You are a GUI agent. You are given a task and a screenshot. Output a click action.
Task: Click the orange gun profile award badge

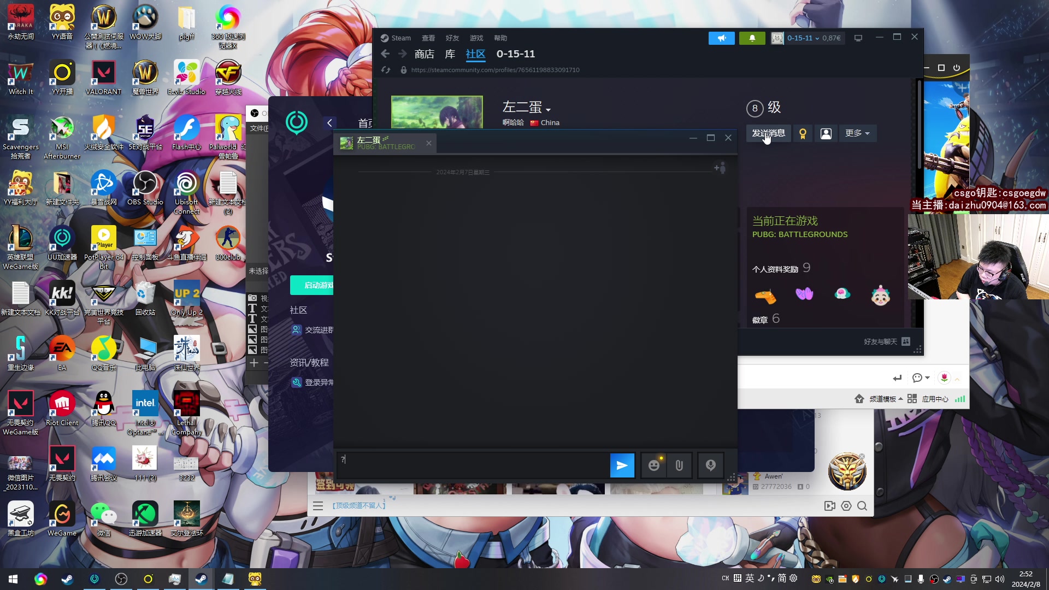765,296
